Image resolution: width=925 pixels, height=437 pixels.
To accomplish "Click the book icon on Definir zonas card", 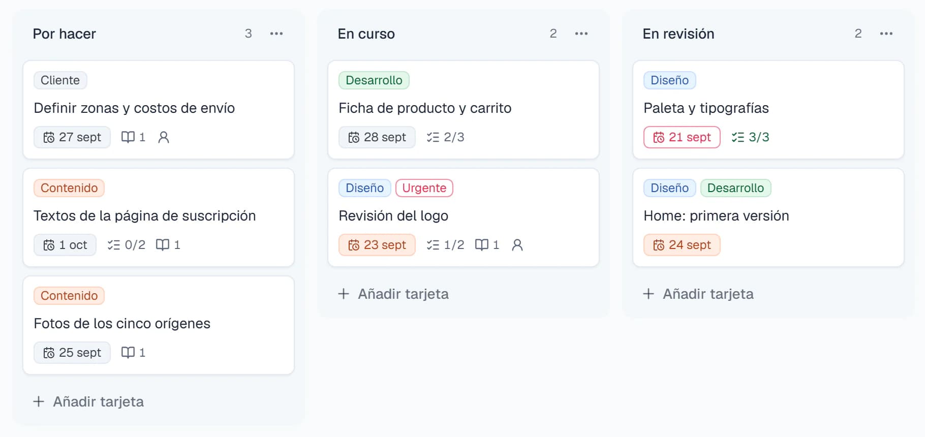I will [x=128, y=137].
